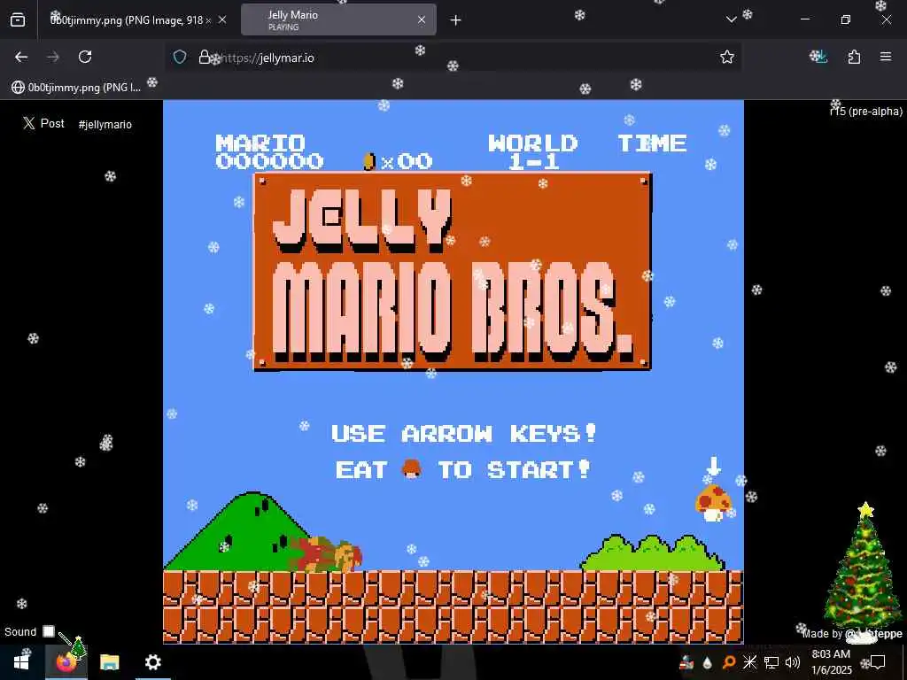Open the extensions puzzle-piece menu
Image resolution: width=907 pixels, height=680 pixels.
[854, 57]
